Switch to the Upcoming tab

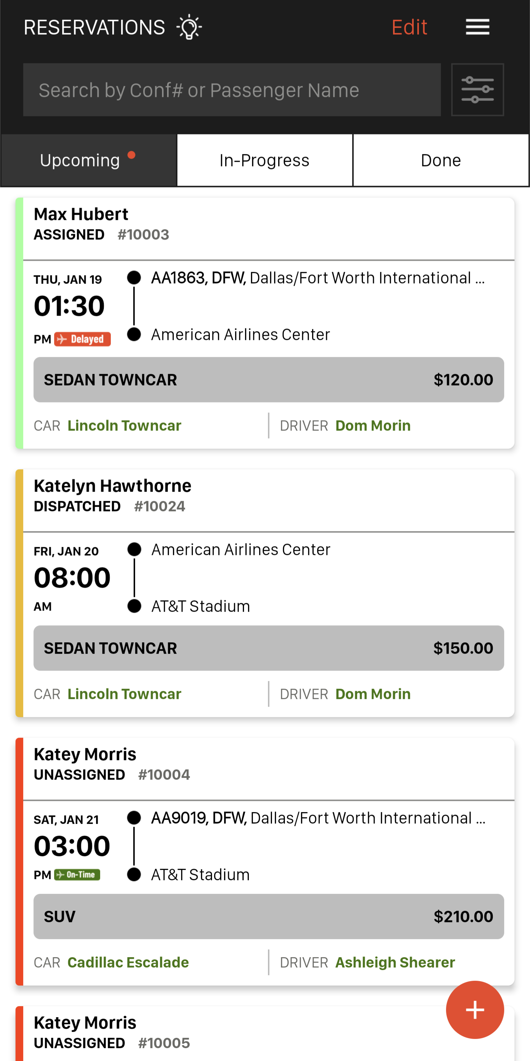tap(88, 160)
